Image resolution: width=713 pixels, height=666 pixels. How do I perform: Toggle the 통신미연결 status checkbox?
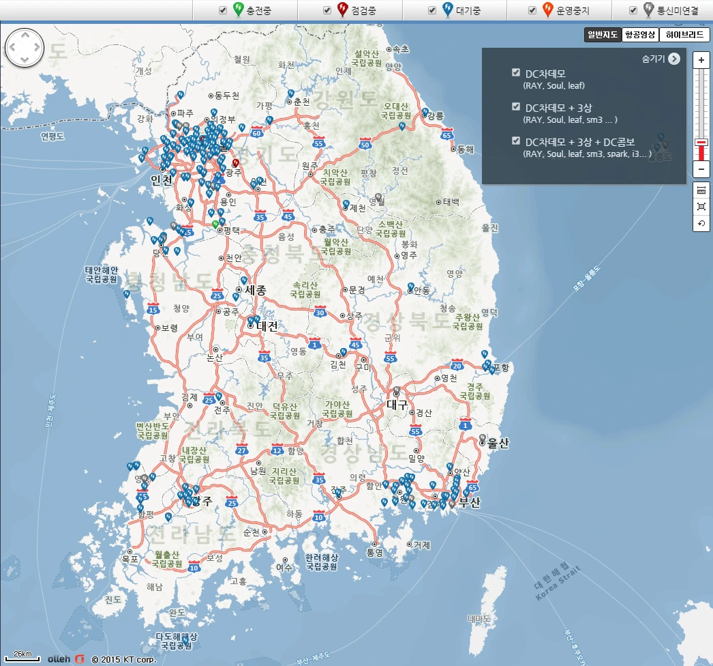633,10
